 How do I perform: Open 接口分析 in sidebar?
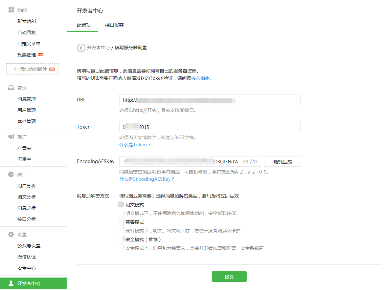27,219
